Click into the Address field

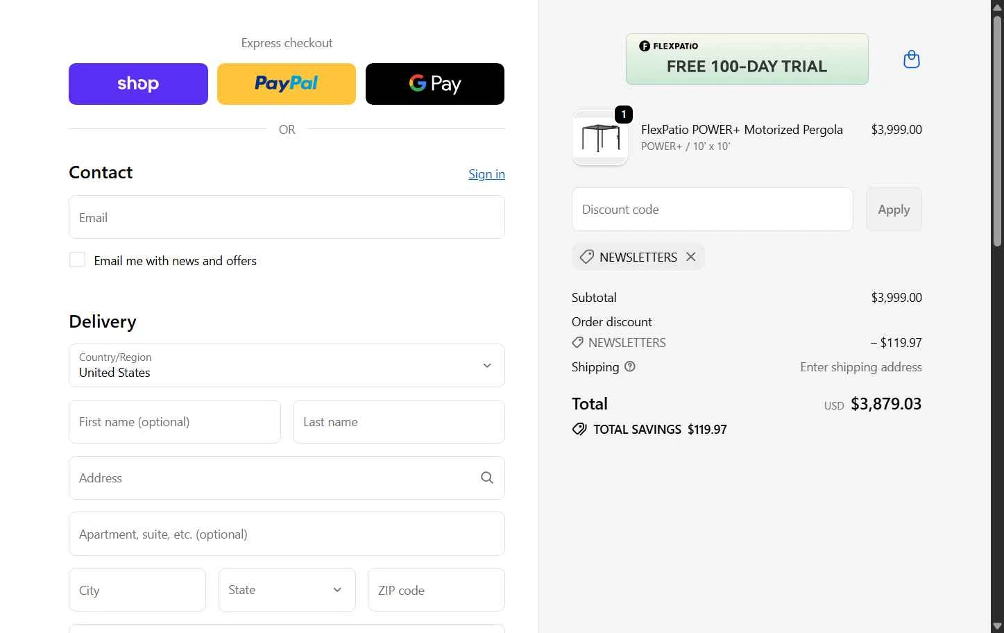[287, 478]
